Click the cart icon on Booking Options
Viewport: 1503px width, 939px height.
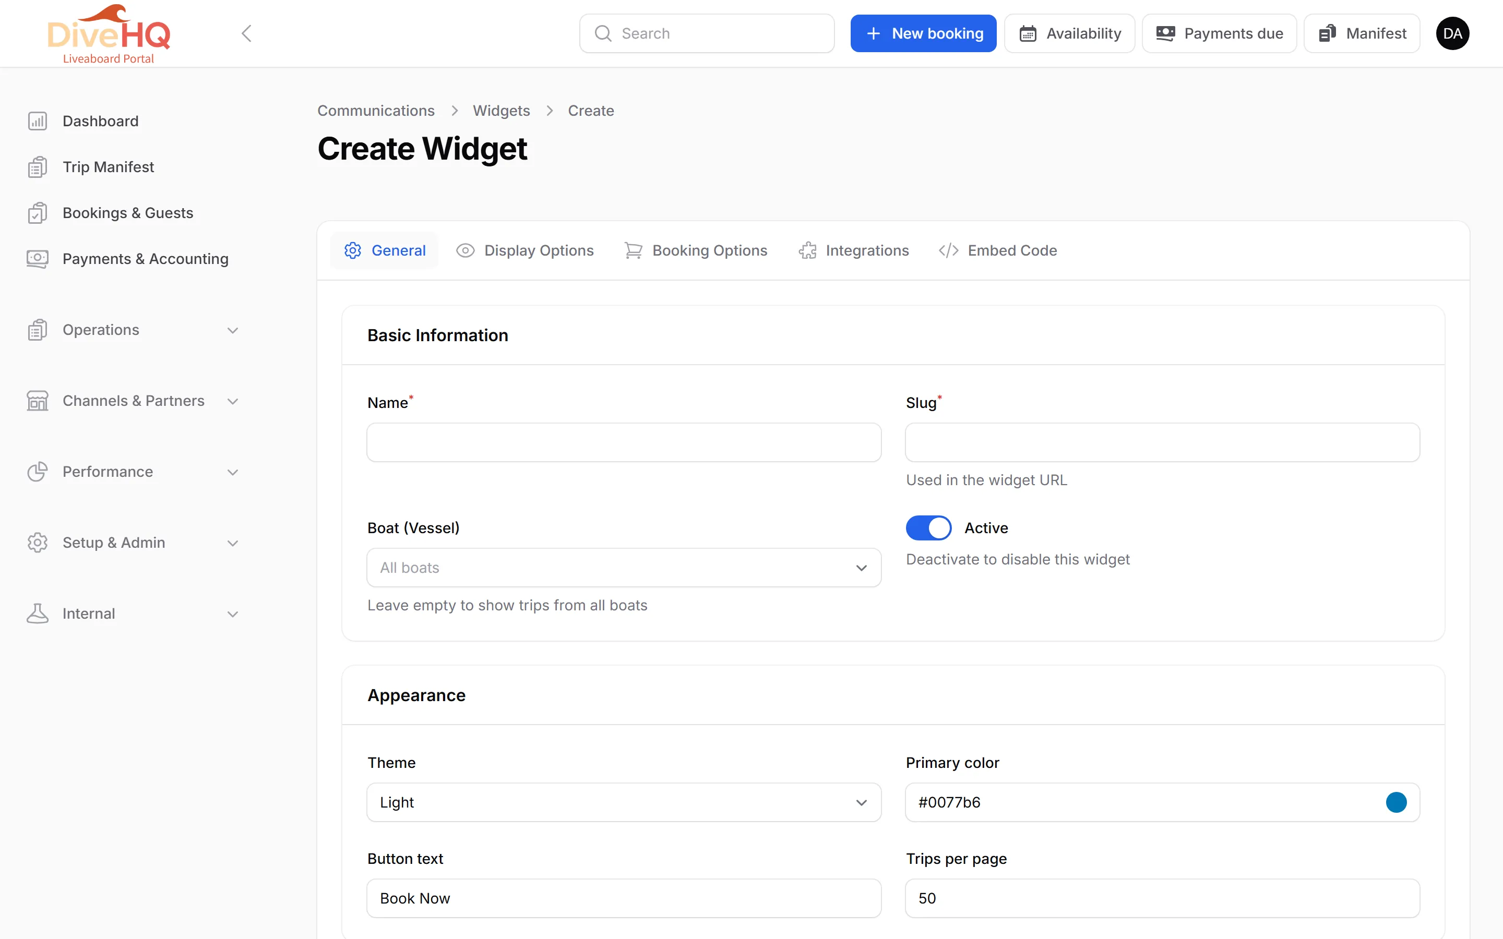pyautogui.click(x=633, y=250)
